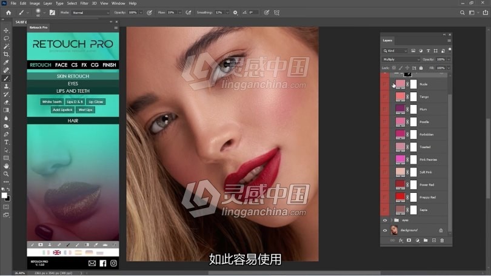This screenshot has height=276, width=491.
Task: Select the Background layer thumbnail
Action: [x=394, y=231]
